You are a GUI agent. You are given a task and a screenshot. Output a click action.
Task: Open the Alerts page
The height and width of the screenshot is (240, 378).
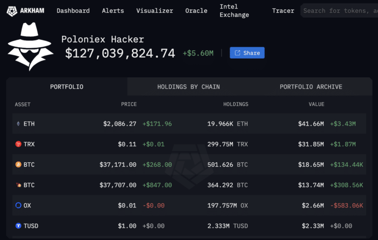click(113, 11)
